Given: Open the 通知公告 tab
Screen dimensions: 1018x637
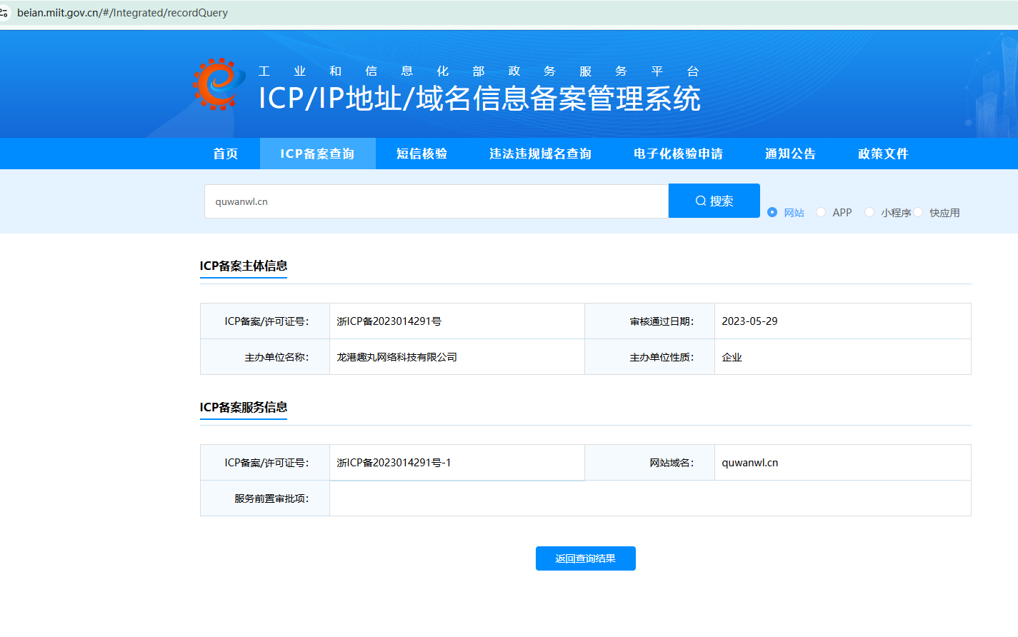Looking at the screenshot, I should pyautogui.click(x=790, y=154).
